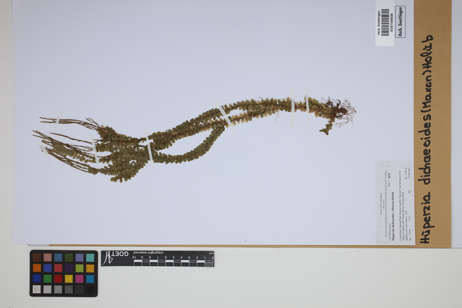Image resolution: width=462 pixels, height=308 pixels.
Task: Click the barcode label GOET040030
Action: pyautogui.click(x=384, y=23)
